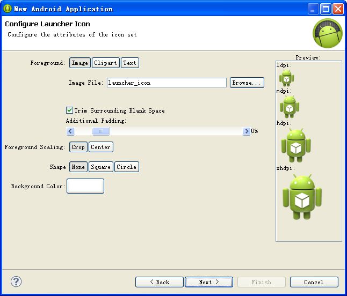This screenshot has height=296, width=347.
Task: Click the ldpi preview icon
Action: pos(287,78)
